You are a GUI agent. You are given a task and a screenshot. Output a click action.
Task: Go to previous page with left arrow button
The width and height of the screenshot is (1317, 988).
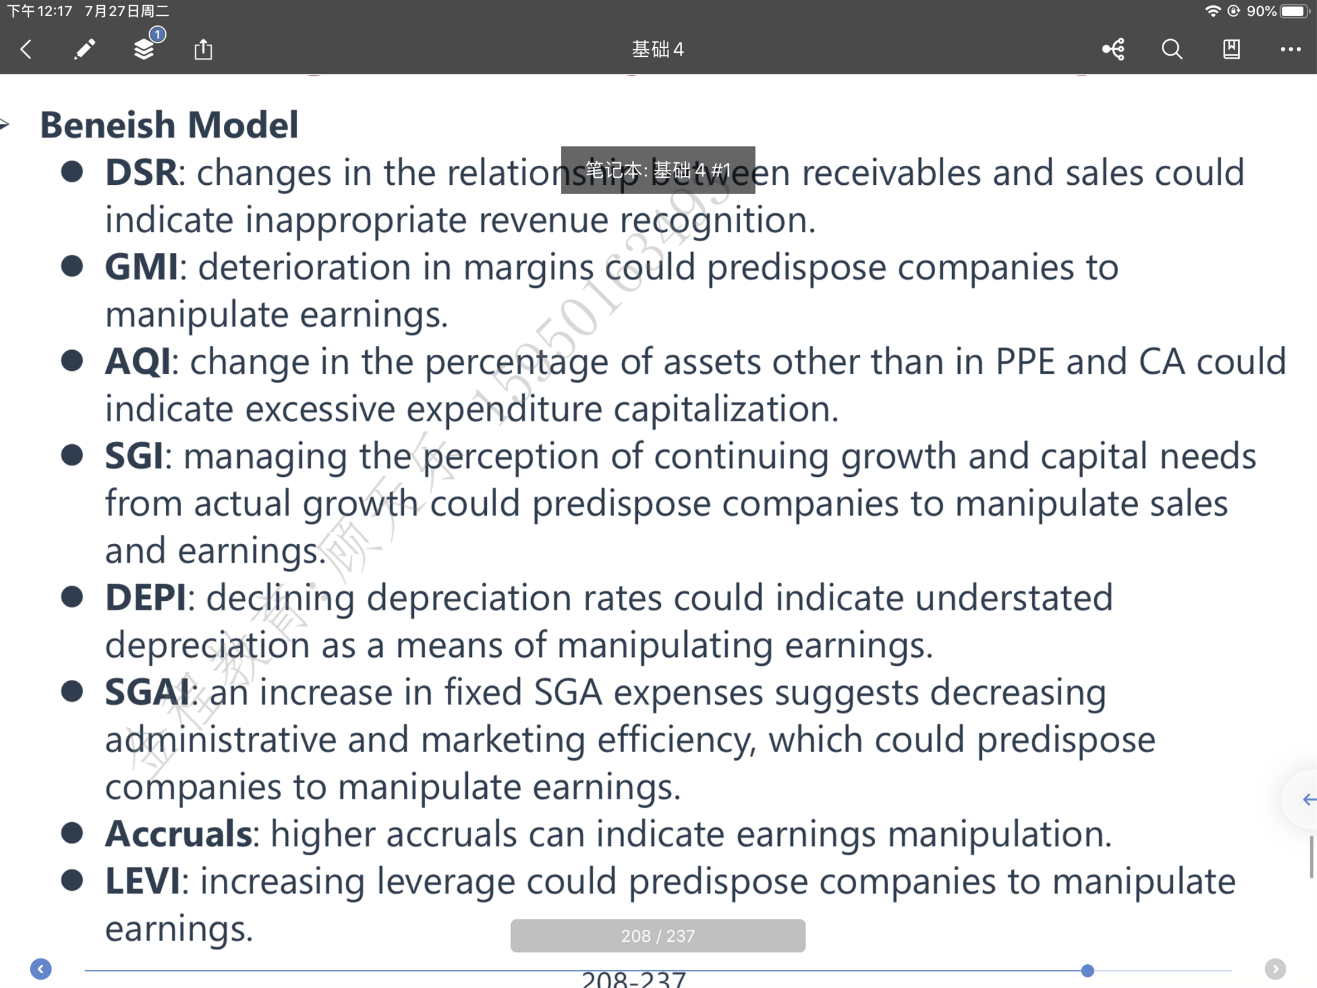coord(40,969)
